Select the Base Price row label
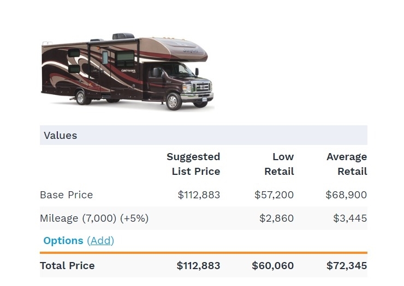Screen dimensions: 404x286 67,194
